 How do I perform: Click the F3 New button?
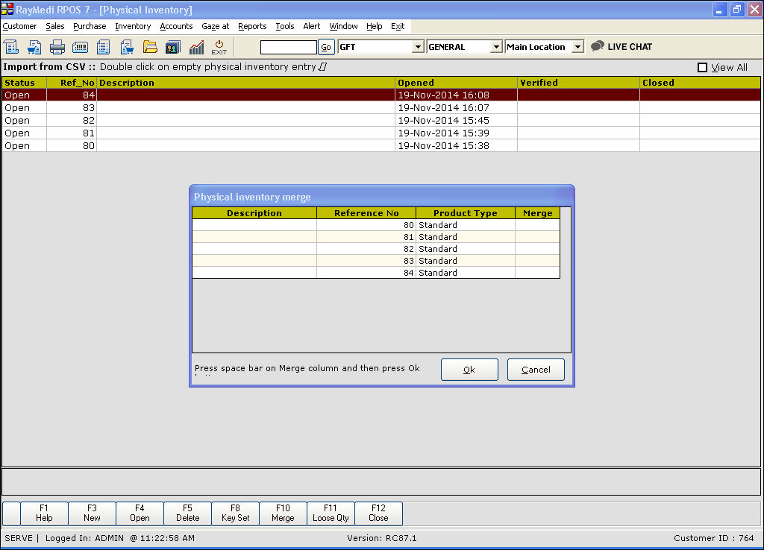click(92, 513)
